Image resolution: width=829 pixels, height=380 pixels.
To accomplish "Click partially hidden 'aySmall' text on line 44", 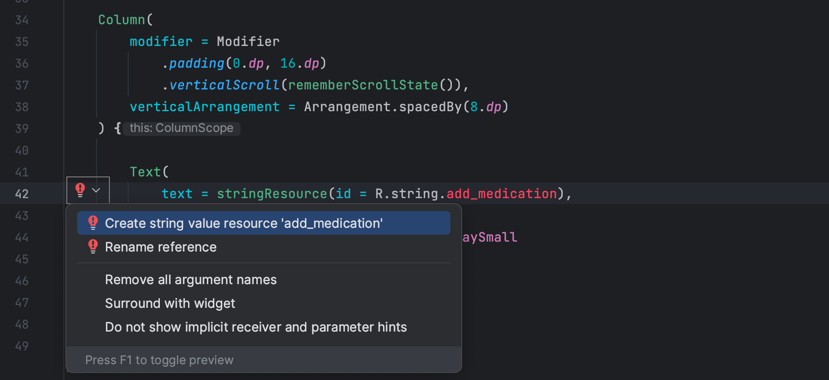I will click(x=490, y=237).
